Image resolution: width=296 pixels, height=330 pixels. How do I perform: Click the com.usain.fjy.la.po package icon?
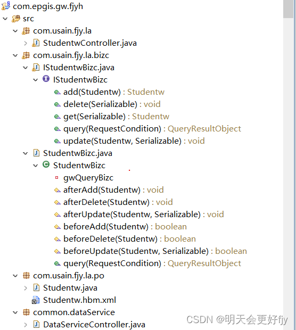(26, 276)
